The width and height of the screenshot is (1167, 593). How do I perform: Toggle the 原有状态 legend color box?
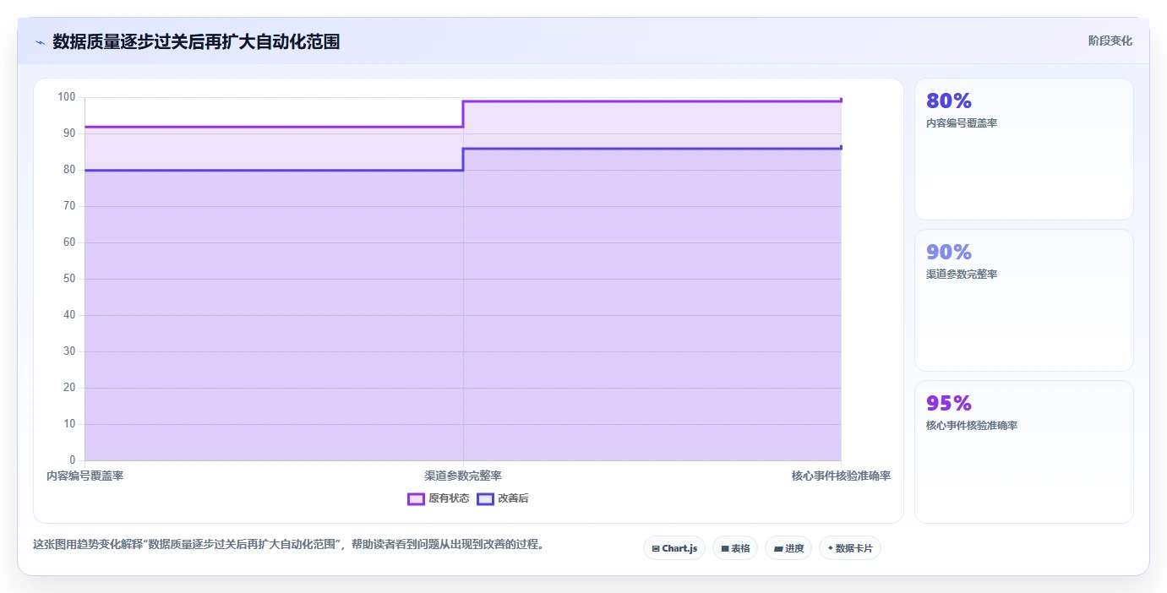tap(416, 498)
